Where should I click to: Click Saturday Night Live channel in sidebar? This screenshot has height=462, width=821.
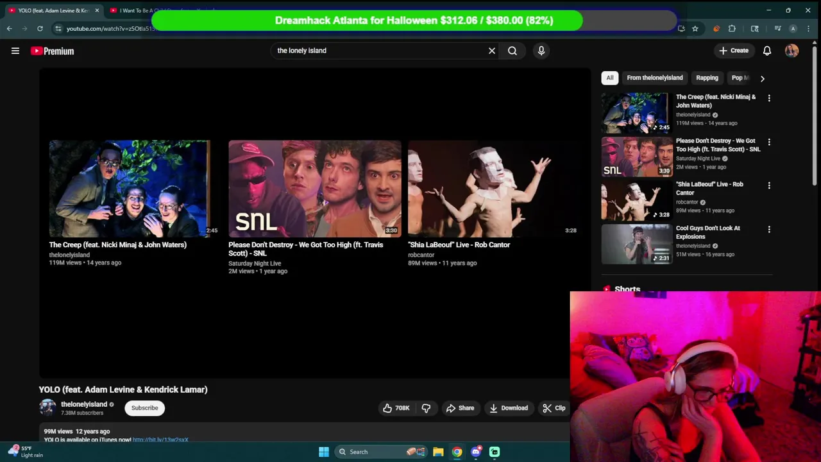click(698, 158)
